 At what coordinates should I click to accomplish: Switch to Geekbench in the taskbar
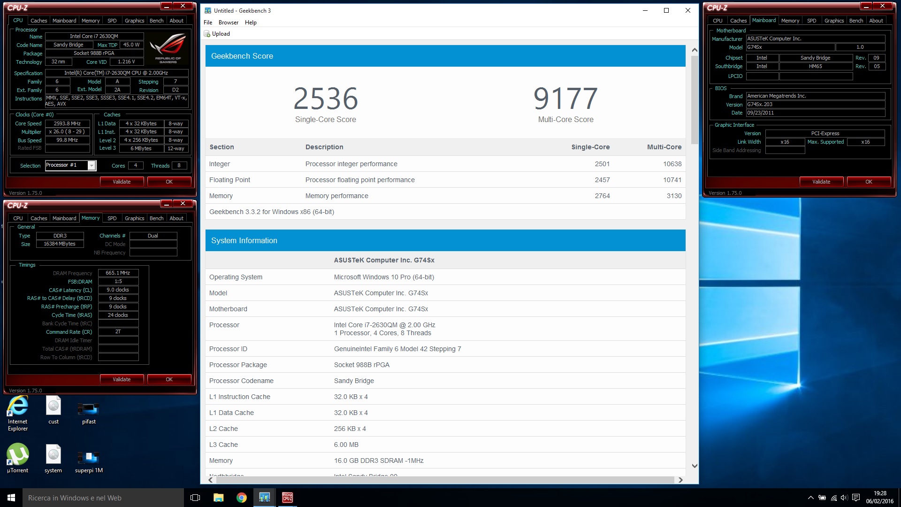click(265, 498)
